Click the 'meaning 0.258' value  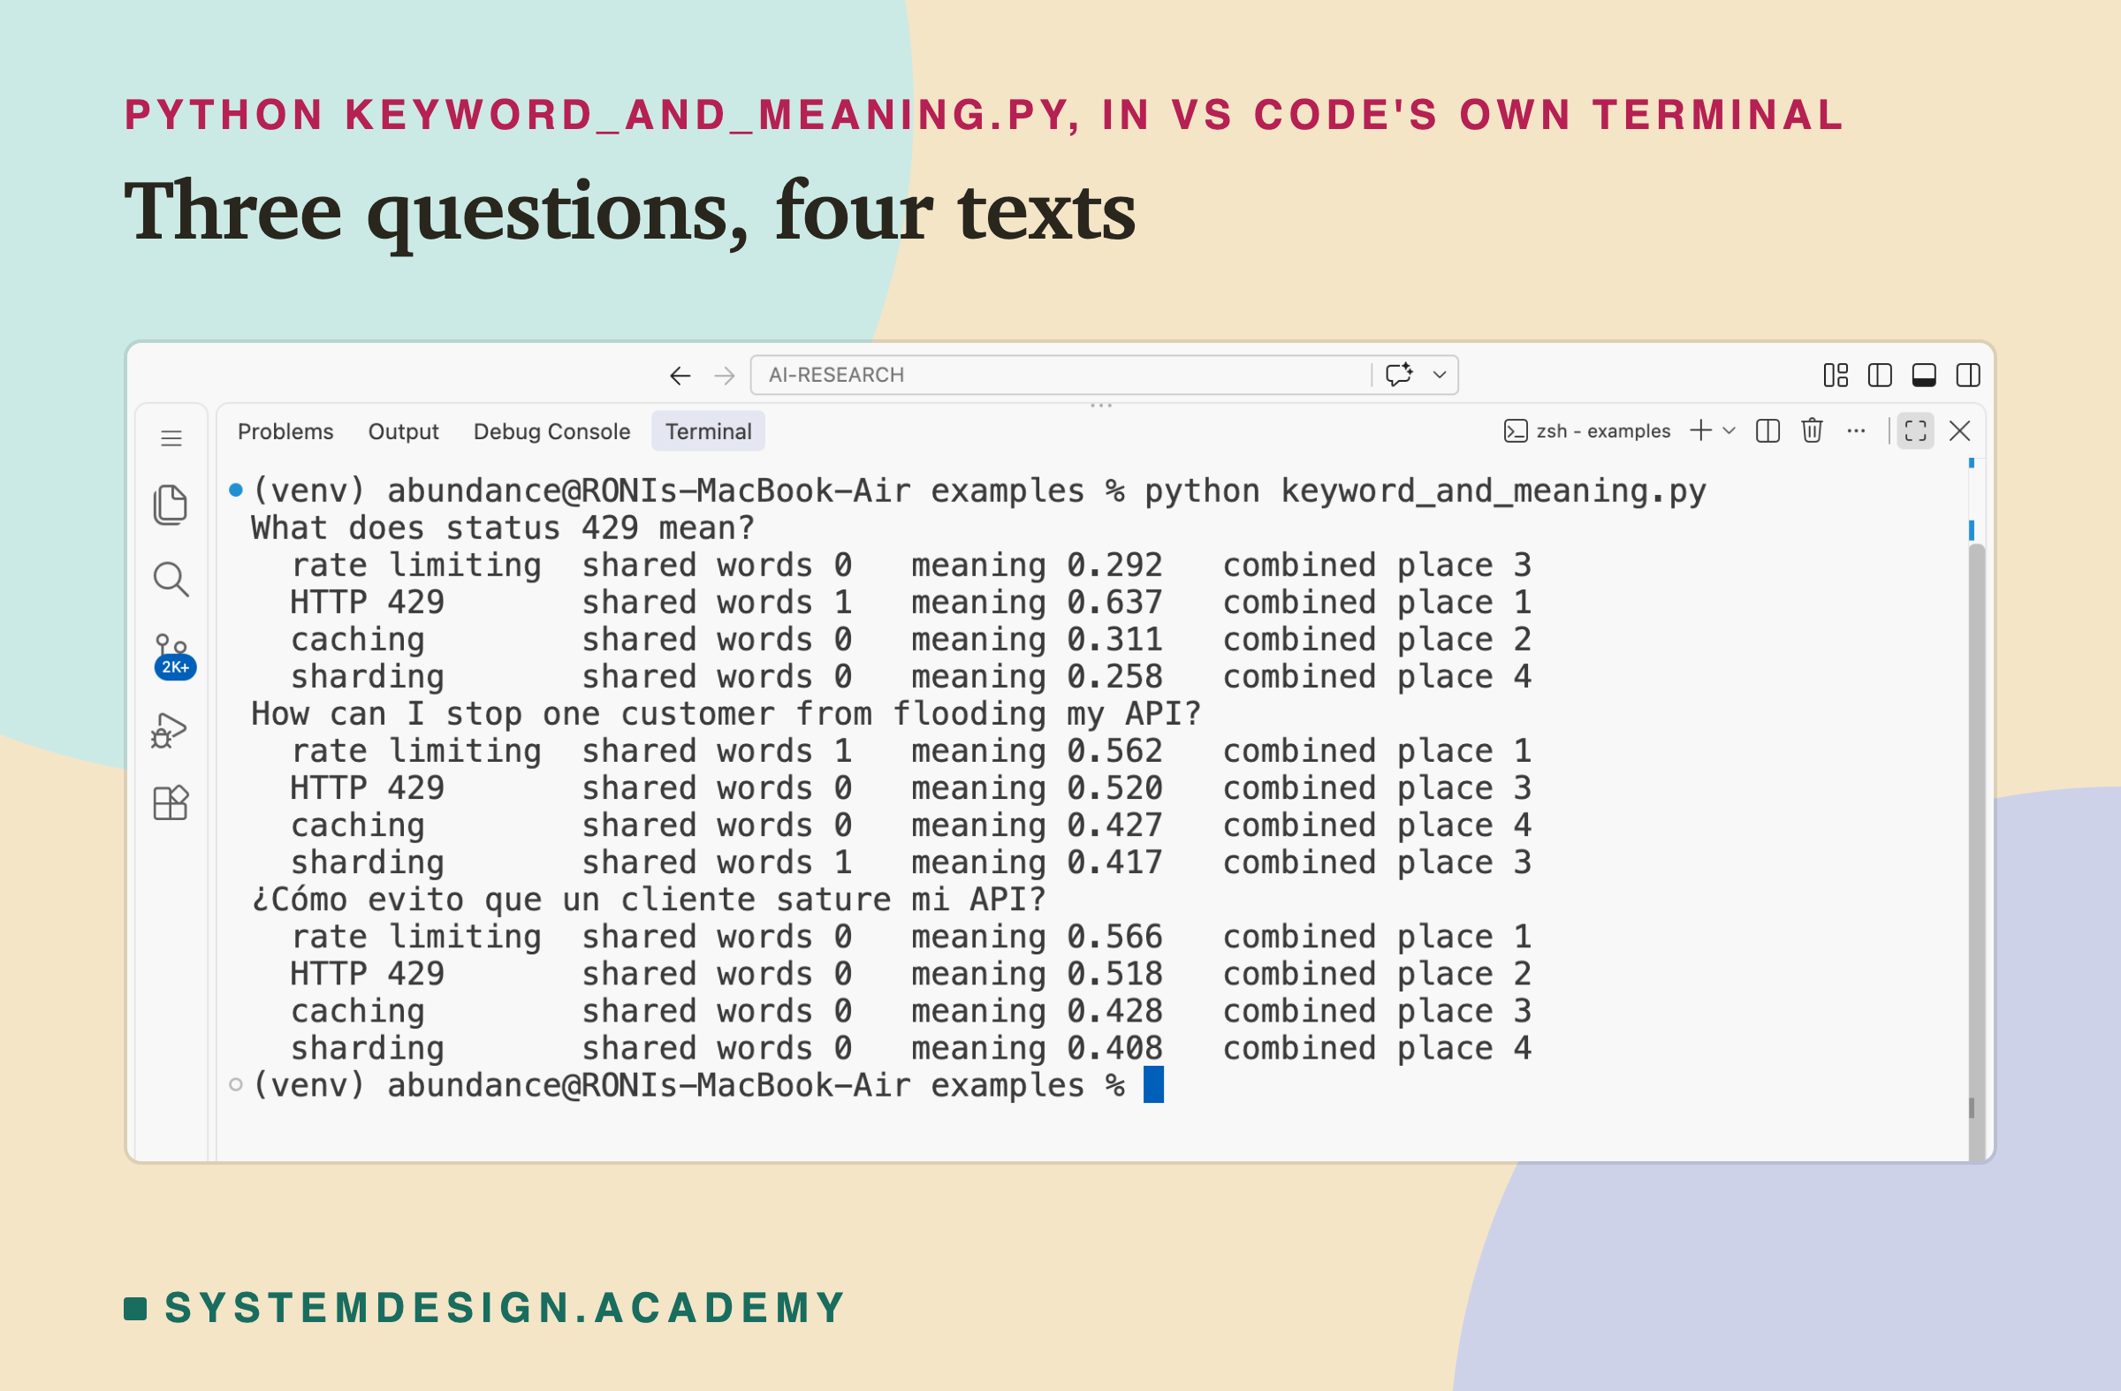click(x=1037, y=676)
